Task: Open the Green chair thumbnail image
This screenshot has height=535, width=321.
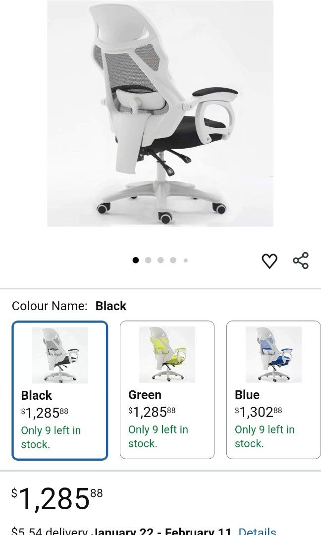Action: click(167, 353)
